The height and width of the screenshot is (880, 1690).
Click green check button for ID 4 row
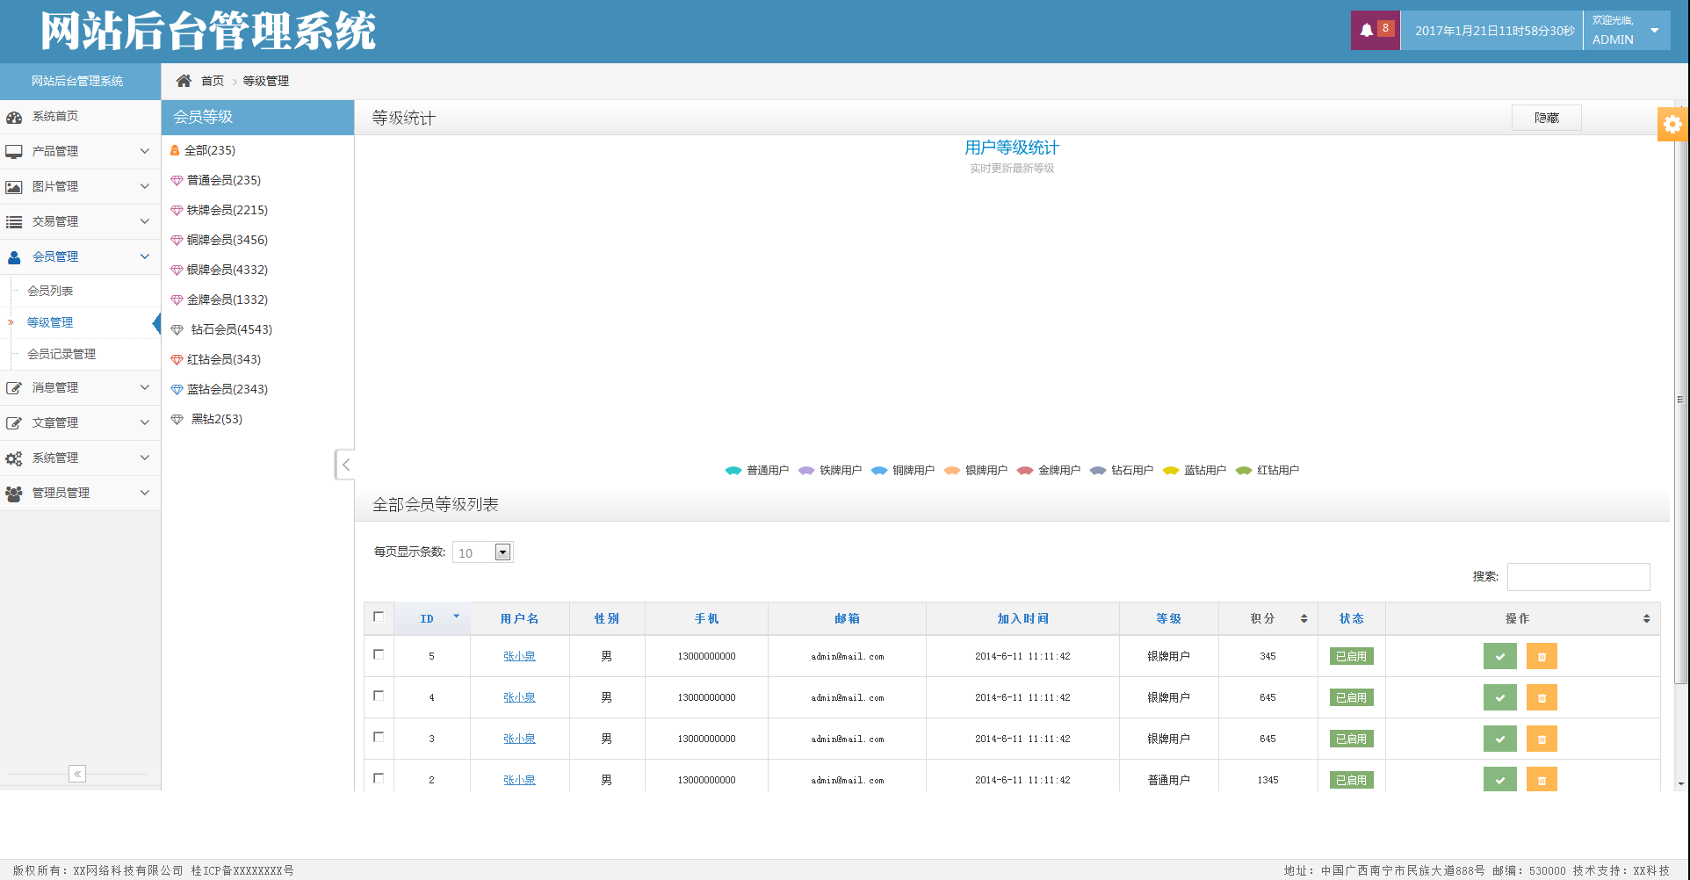1500,697
